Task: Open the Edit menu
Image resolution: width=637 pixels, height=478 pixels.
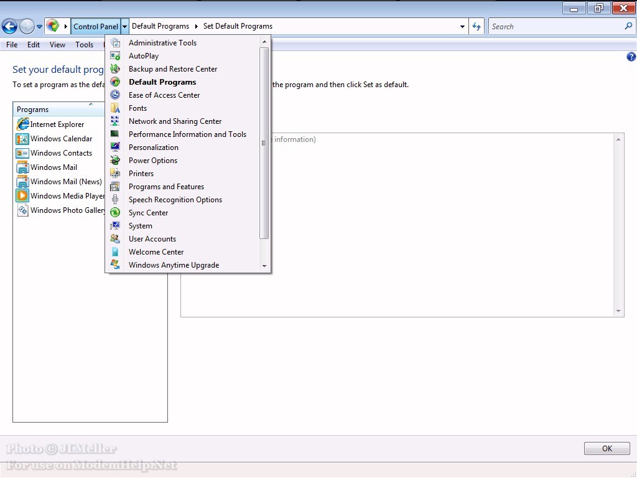Action: pos(34,45)
